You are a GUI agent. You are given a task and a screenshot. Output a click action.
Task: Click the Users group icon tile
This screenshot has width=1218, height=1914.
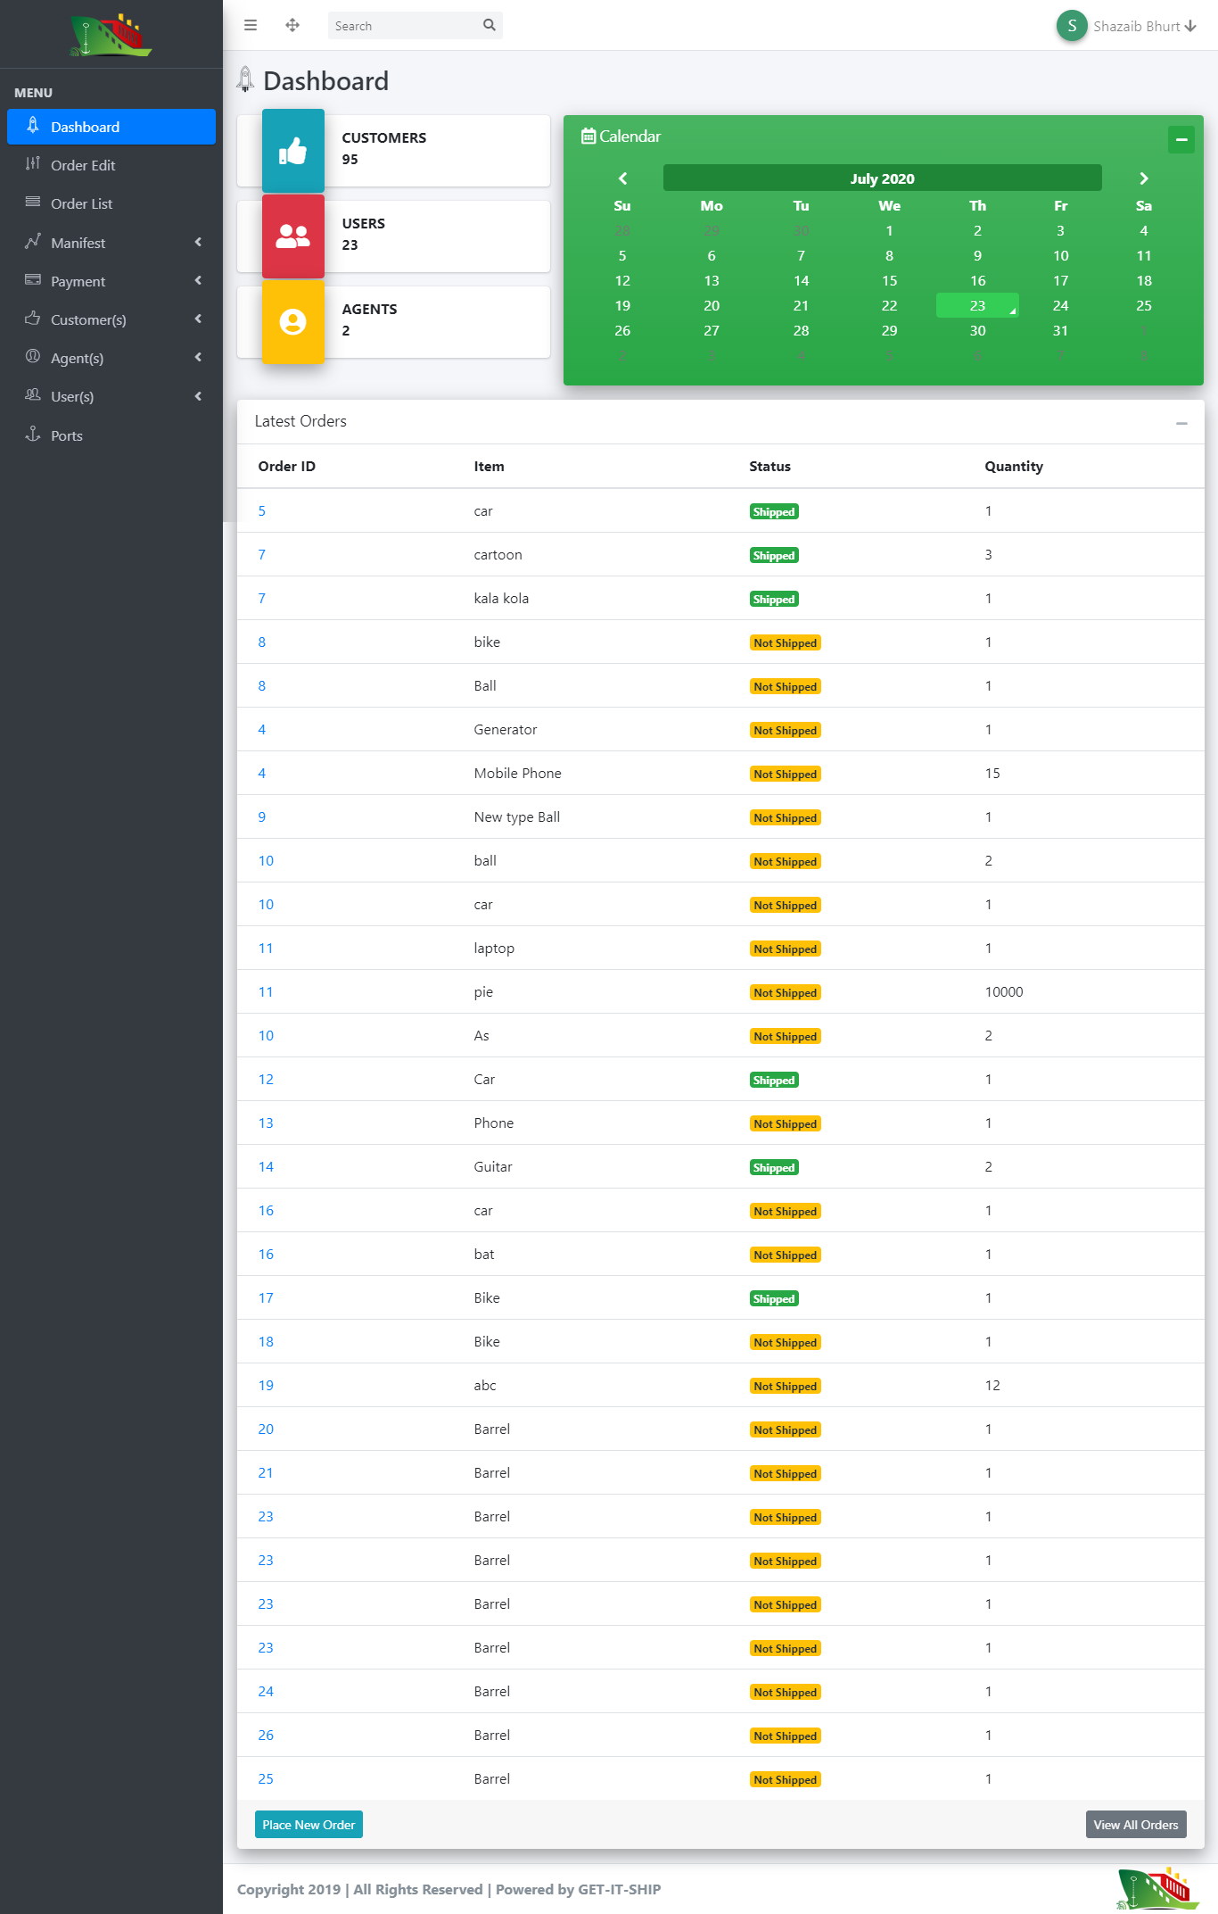pyautogui.click(x=293, y=236)
